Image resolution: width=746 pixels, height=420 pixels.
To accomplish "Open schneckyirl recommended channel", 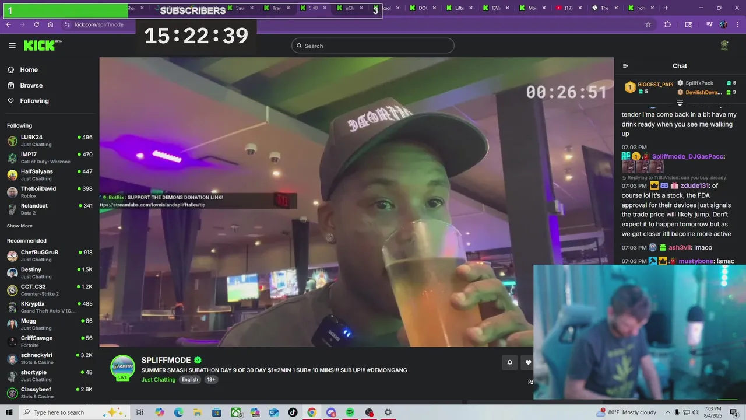I will [x=50, y=358].
